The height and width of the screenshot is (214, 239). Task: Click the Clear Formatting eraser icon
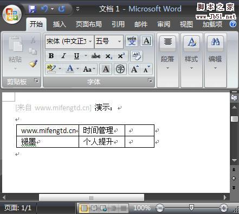(x=137, y=56)
